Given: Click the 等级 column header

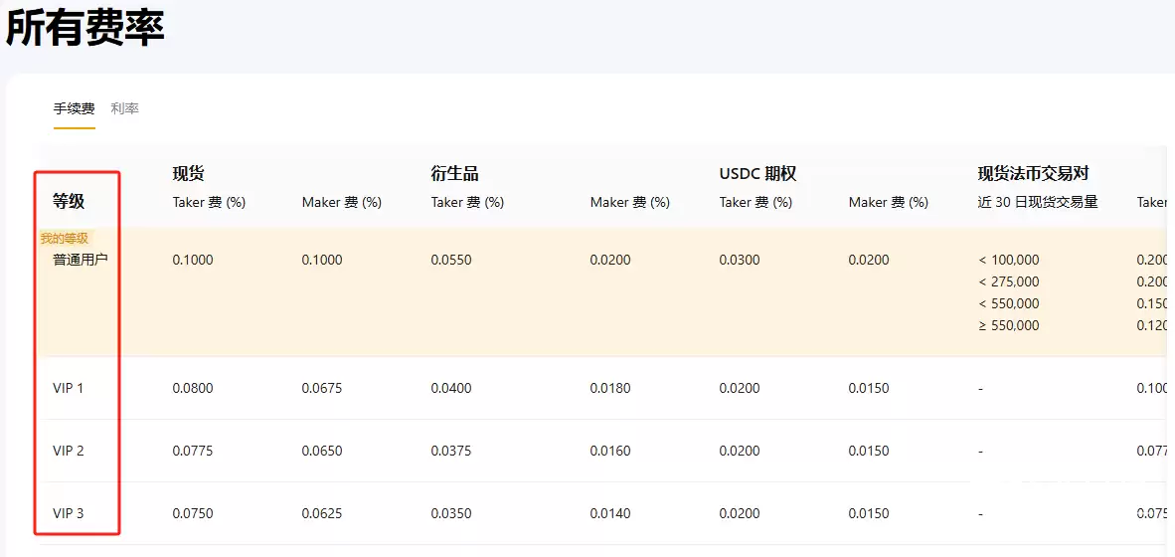Looking at the screenshot, I should (69, 201).
